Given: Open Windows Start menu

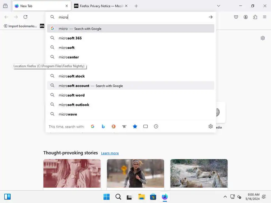Looking at the screenshot, I should point(106,197).
